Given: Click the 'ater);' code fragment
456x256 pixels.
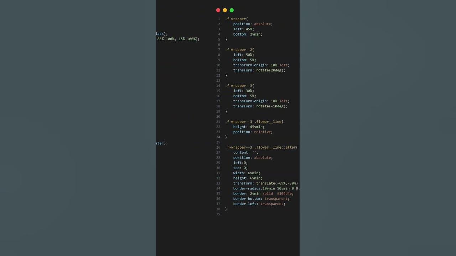Looking at the screenshot, I should [x=162, y=143].
